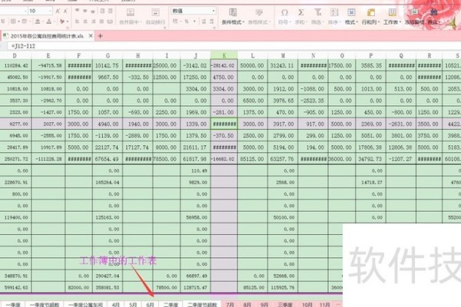Click the Merge and Center icon
Screen dimensions: 461x307
coord(131,12)
